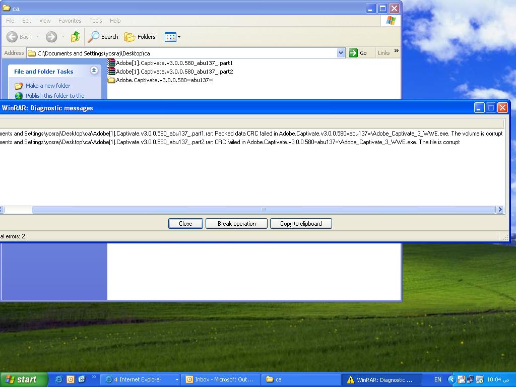The height and width of the screenshot is (387, 516).
Task: Click the third Quick Launch icon
Action: point(82,379)
